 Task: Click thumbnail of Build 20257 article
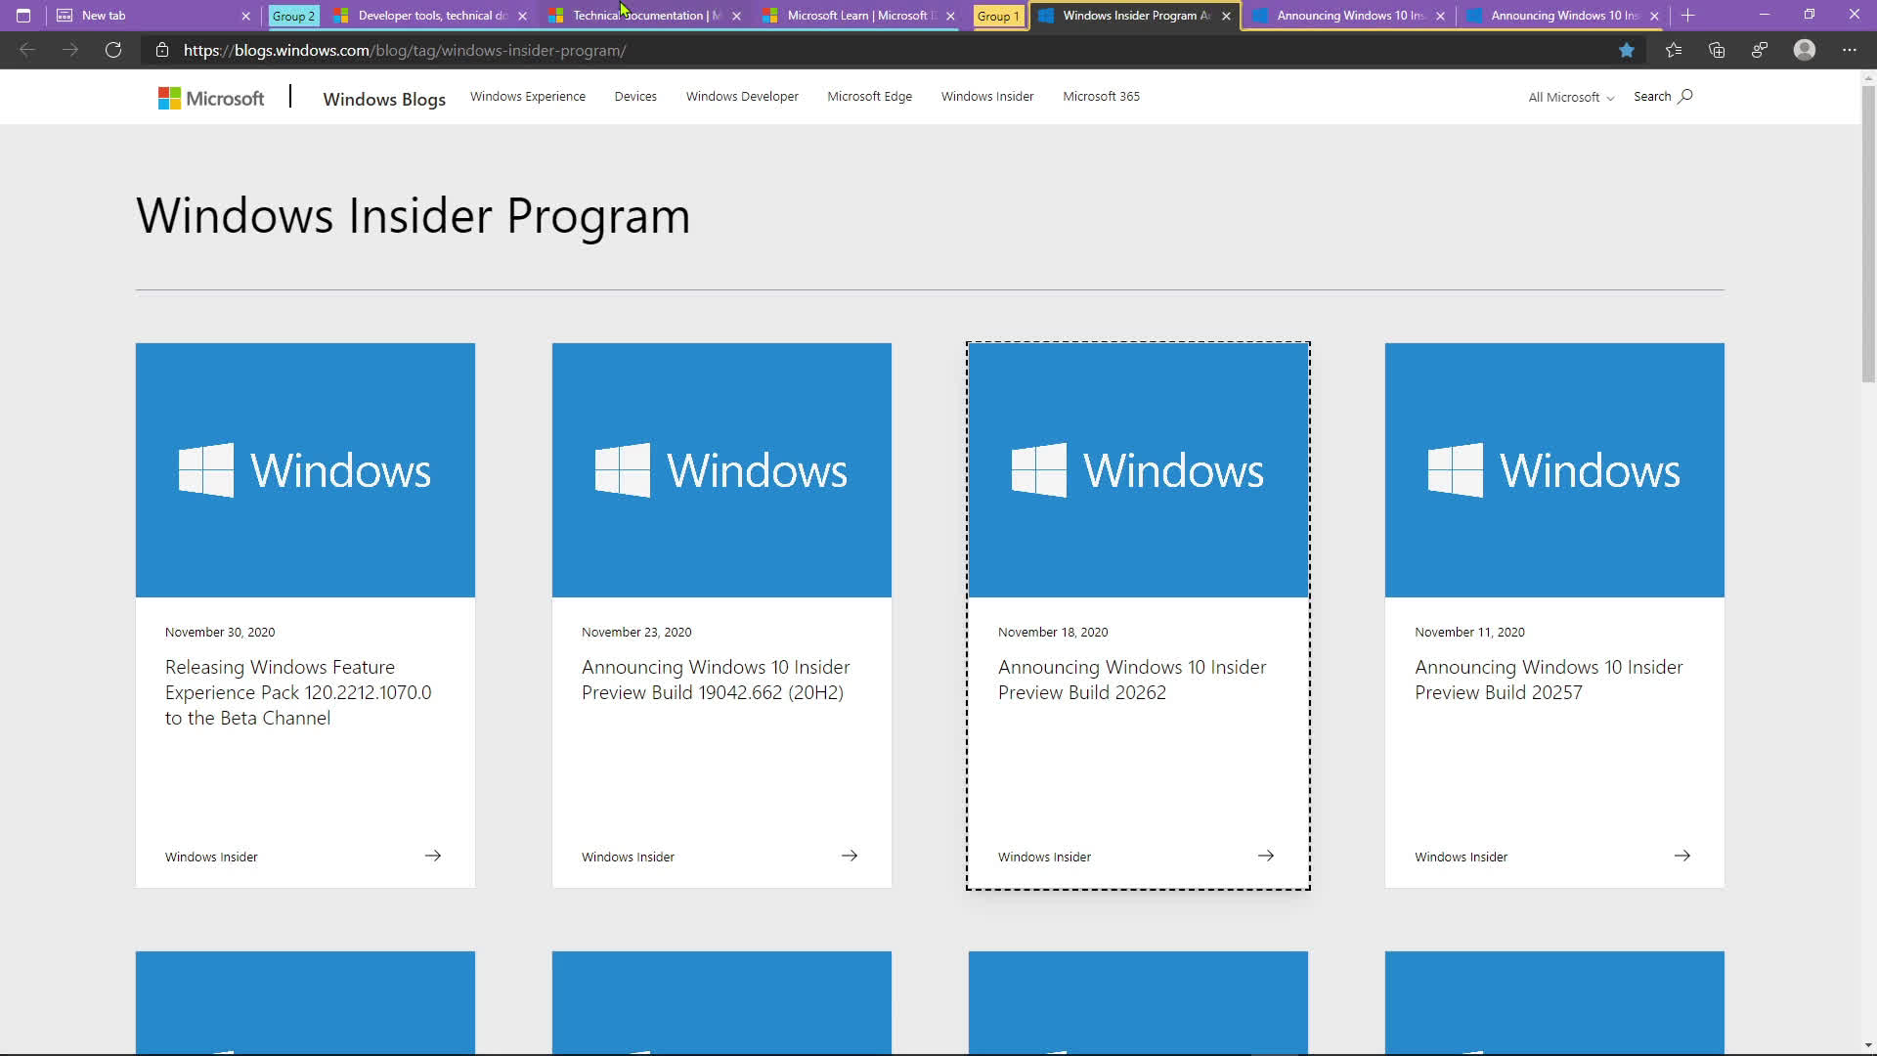(1554, 469)
